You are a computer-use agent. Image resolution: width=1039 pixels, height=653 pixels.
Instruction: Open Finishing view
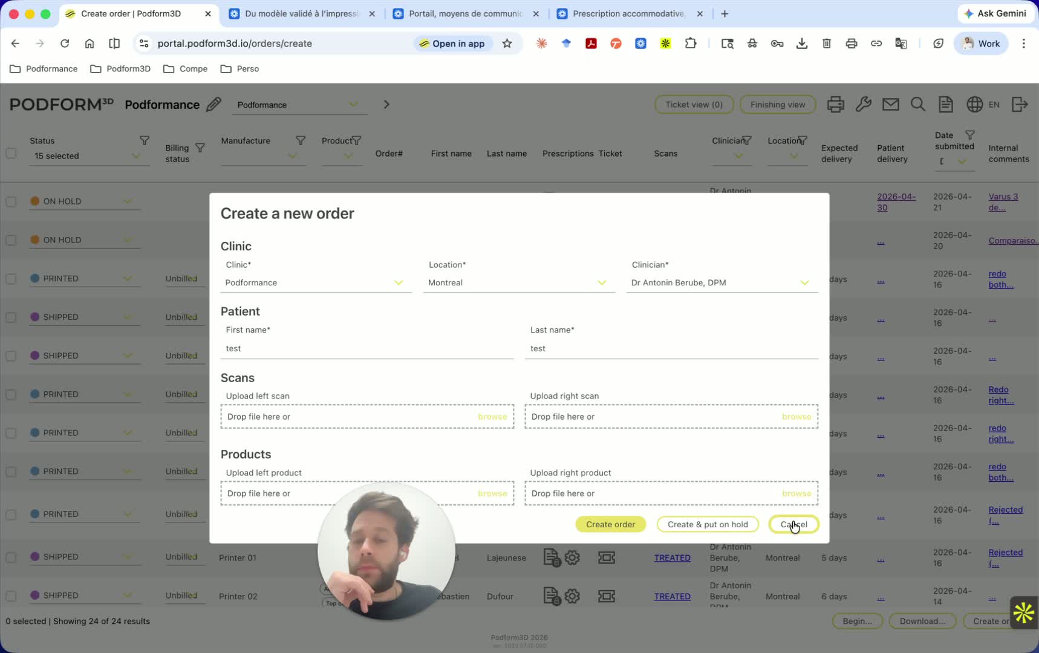coord(778,105)
